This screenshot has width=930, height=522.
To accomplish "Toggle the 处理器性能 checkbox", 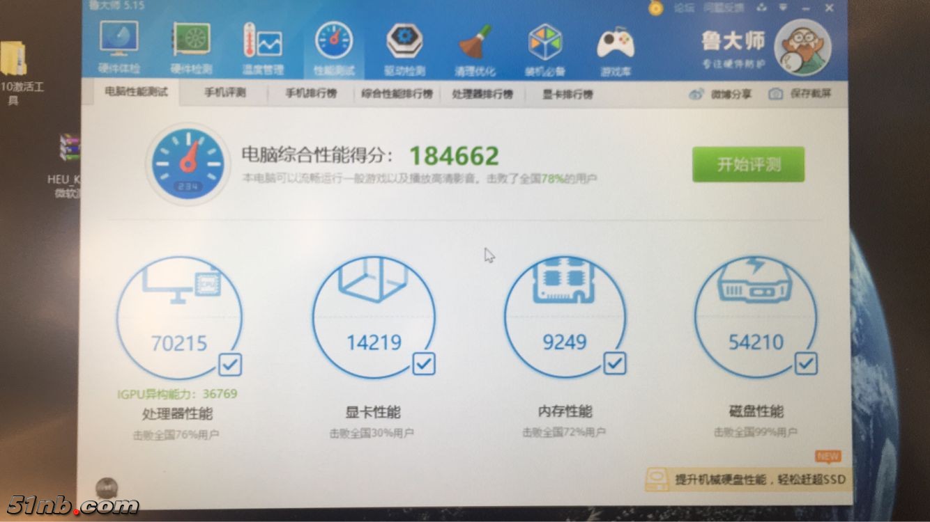I will tap(230, 364).
